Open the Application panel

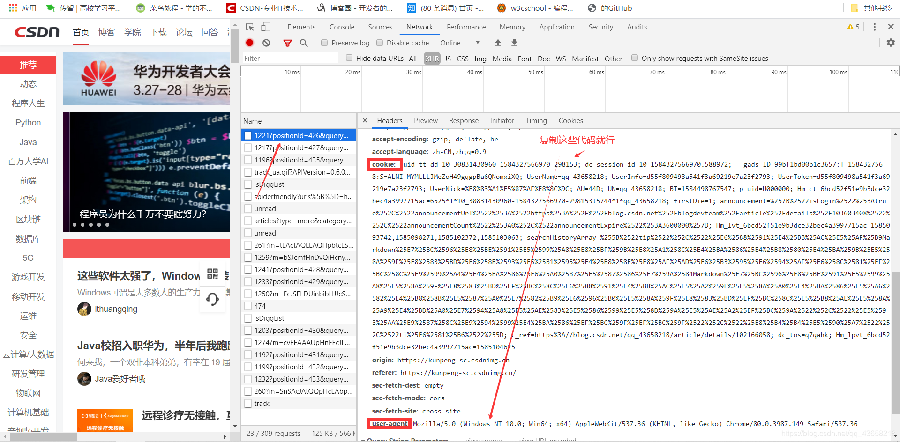click(x=557, y=27)
